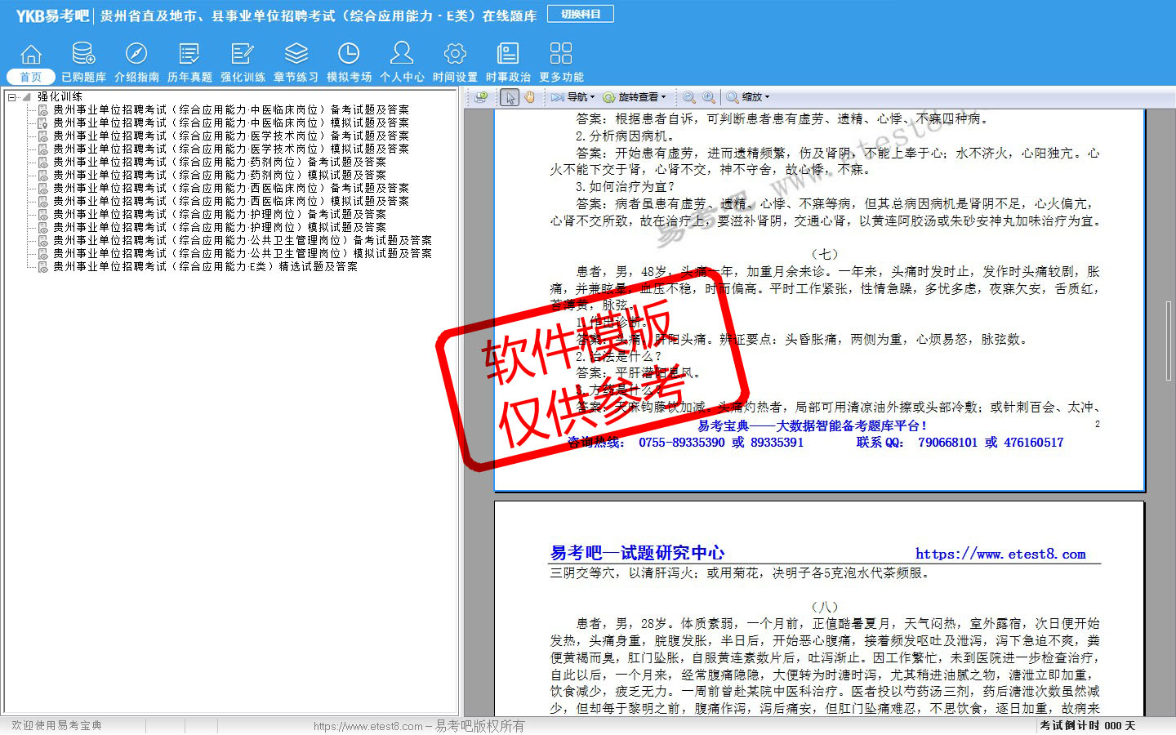Open 个人中心 personal center
1176x735 pixels.
point(402,62)
